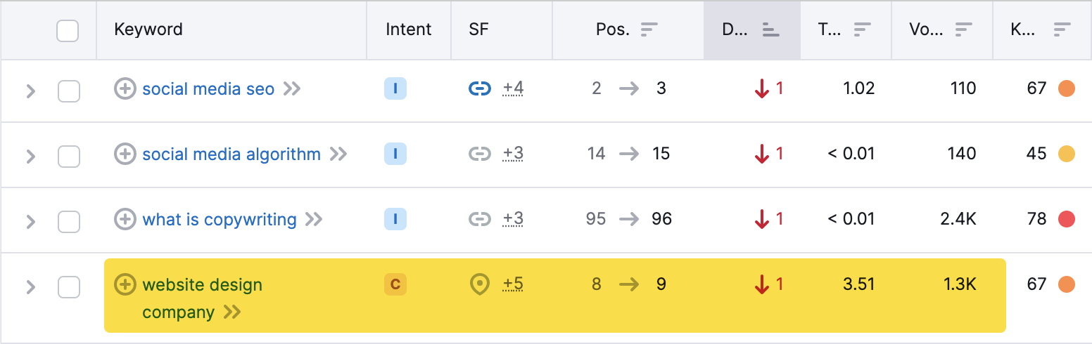Click link SERP feature icon for social media seo
This screenshot has height=344, width=1092.
coord(479,89)
